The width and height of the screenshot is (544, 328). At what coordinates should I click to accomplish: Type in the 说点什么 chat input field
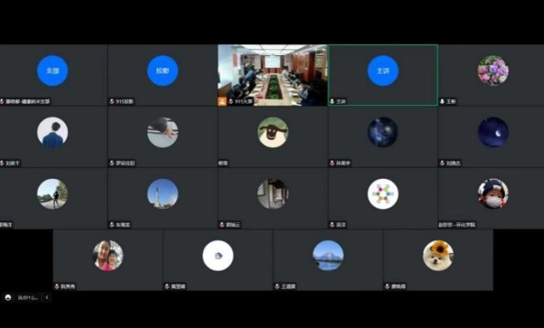click(28, 297)
